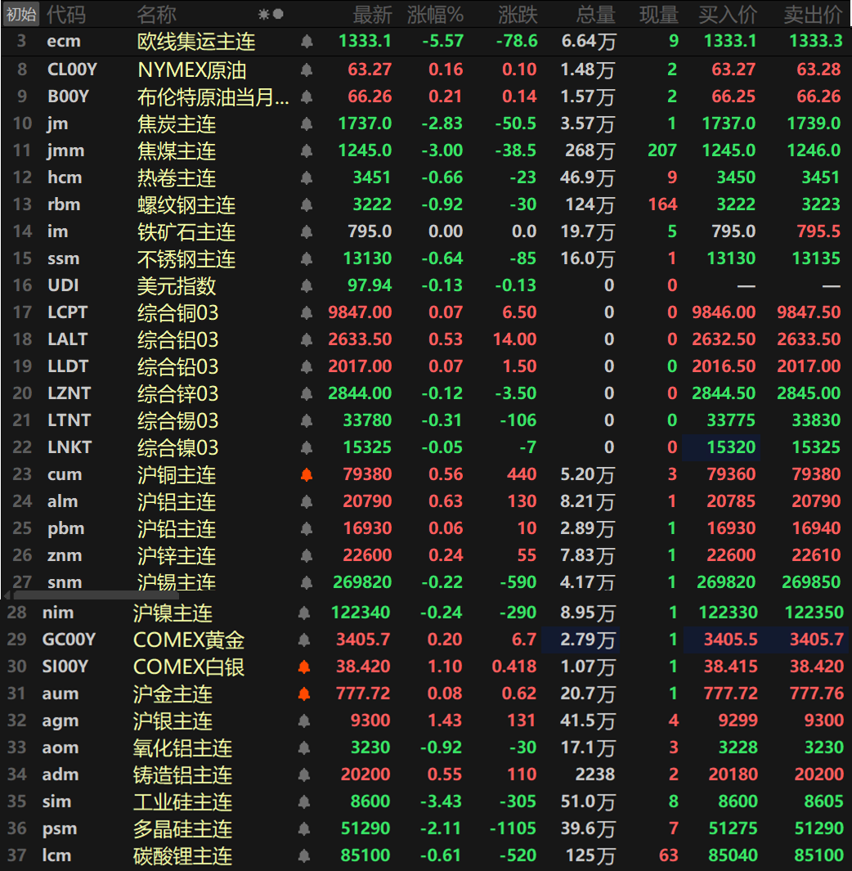Toggle the alert bell for 焦煤主连
Screen dimensions: 852x871
click(x=307, y=150)
